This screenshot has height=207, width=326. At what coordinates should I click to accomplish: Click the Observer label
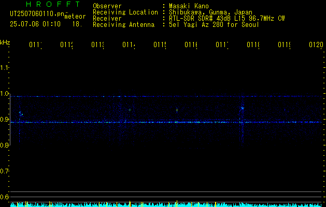click(107, 6)
